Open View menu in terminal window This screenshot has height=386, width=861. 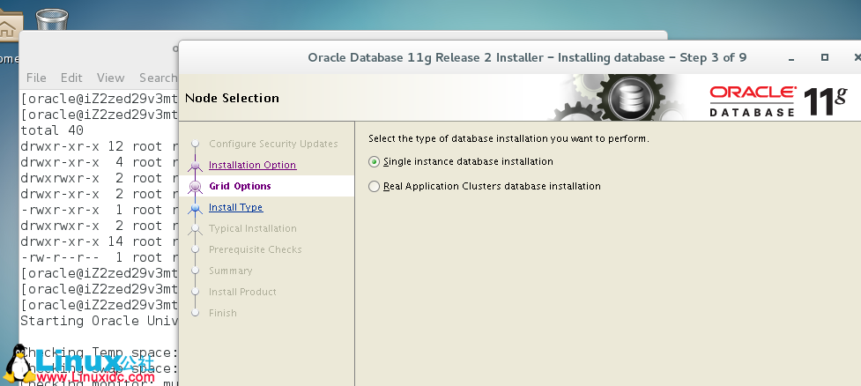[x=110, y=78]
